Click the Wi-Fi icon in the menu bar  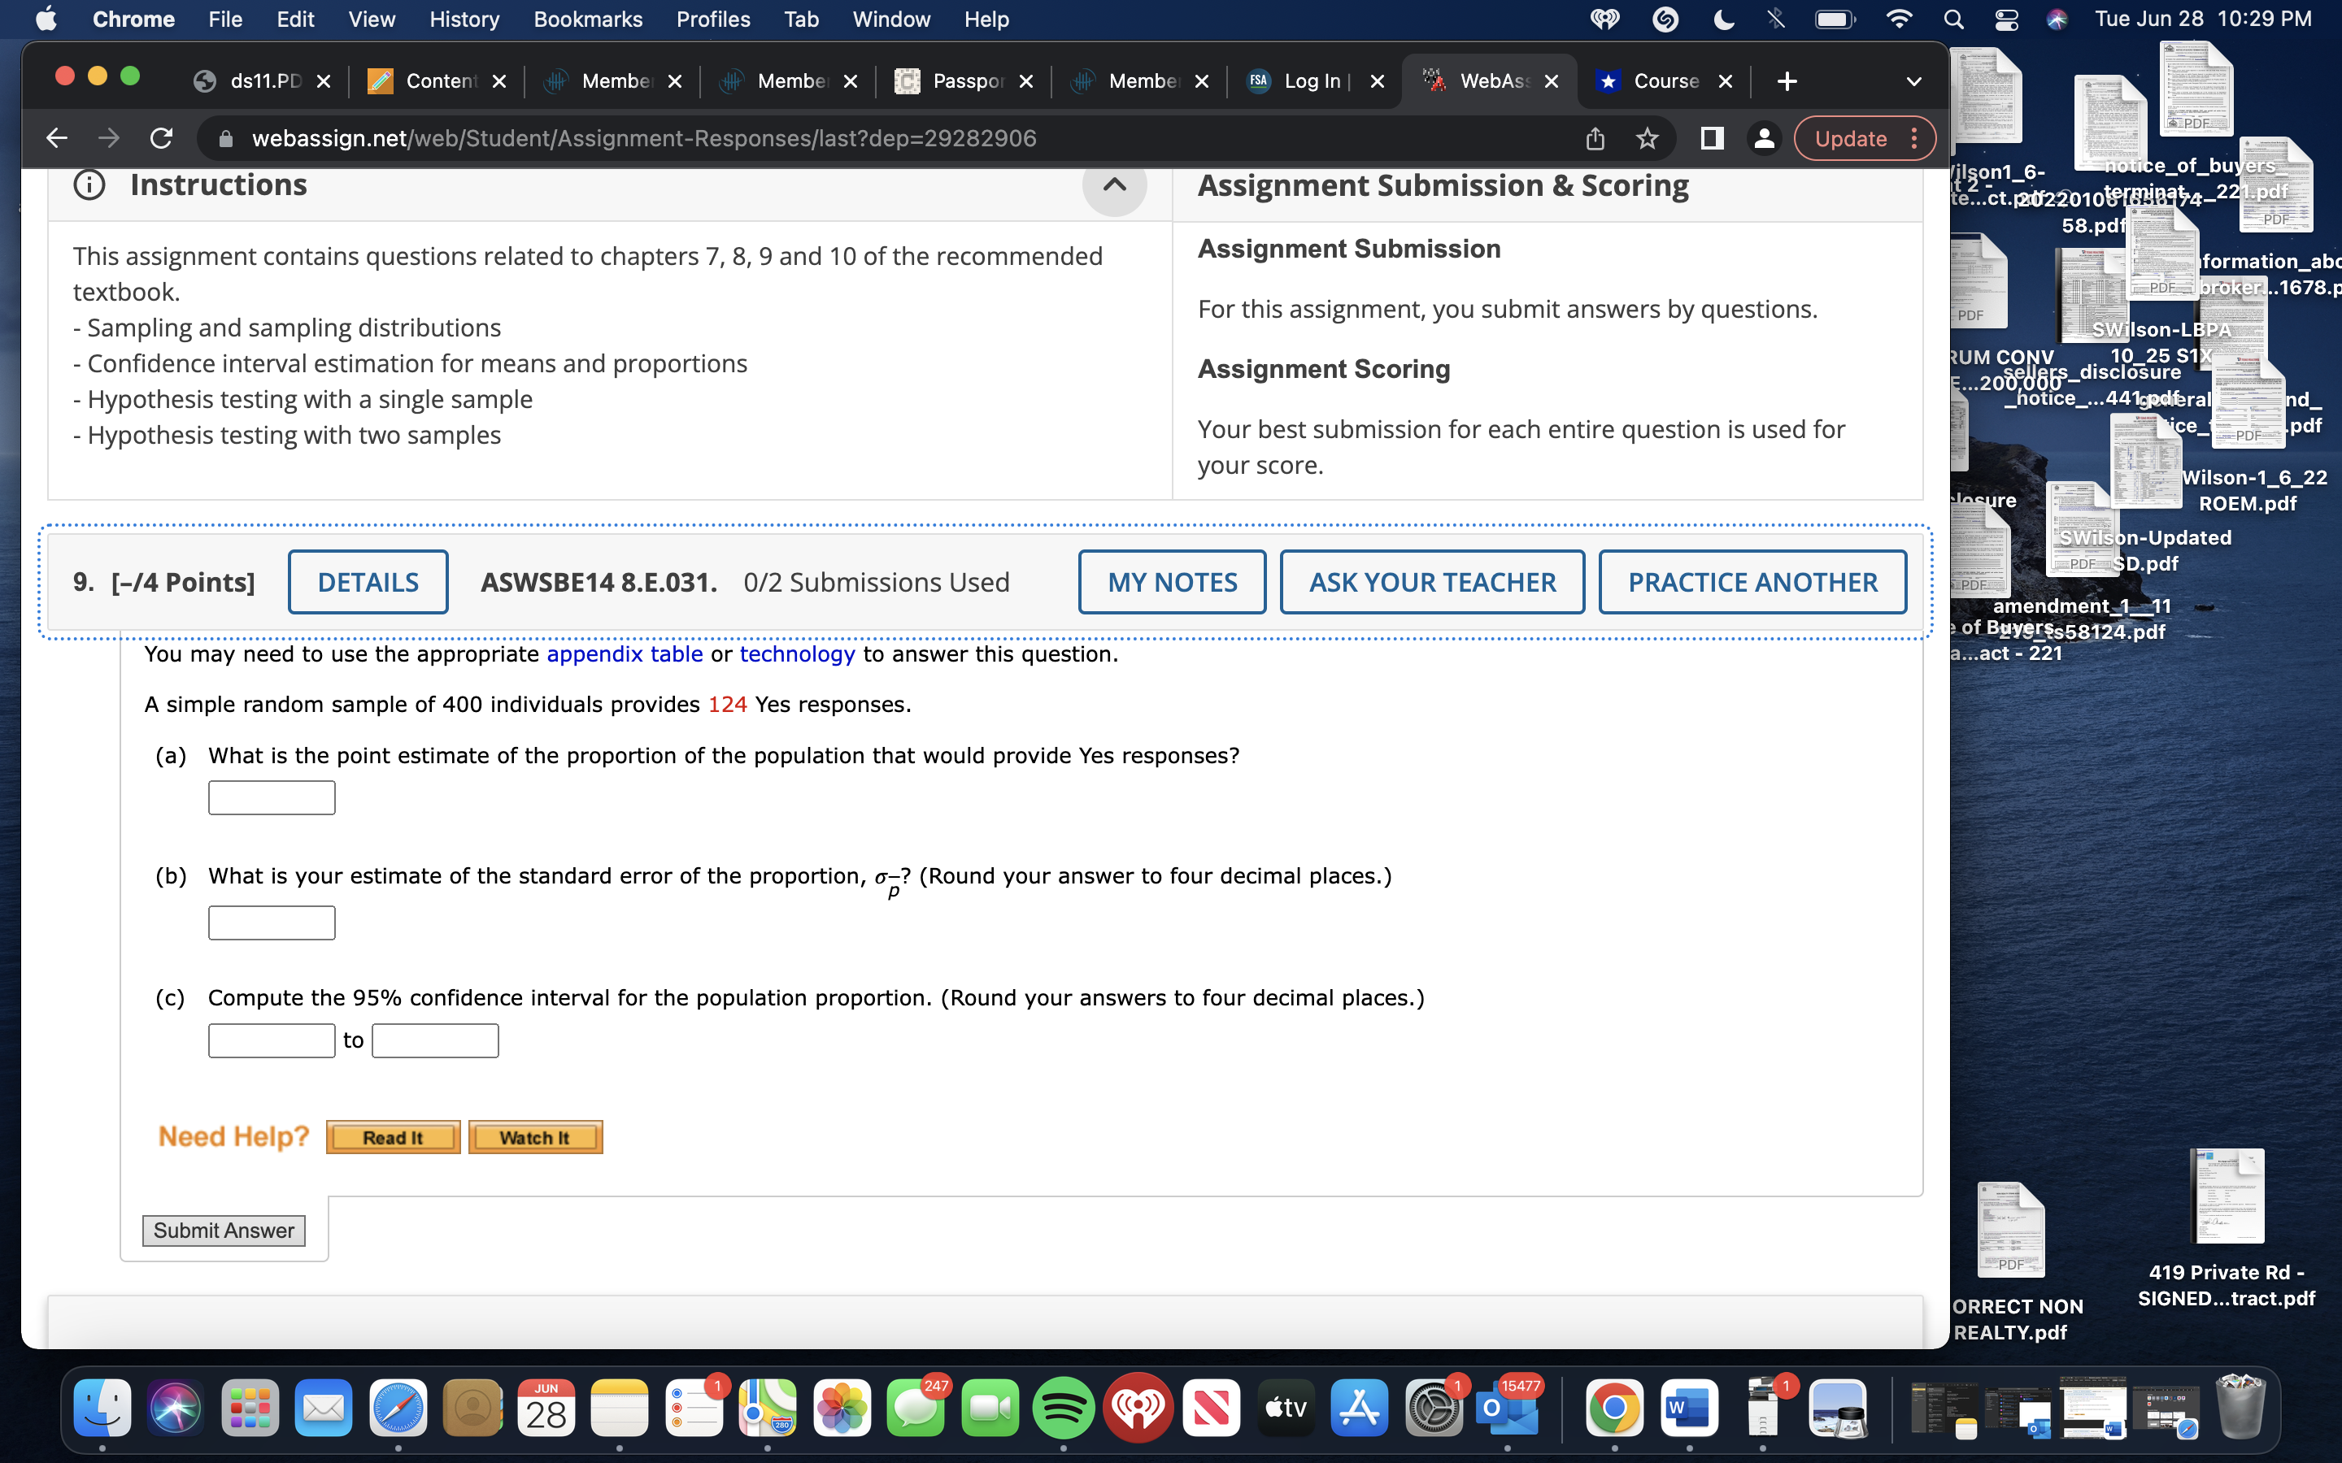[x=1899, y=19]
